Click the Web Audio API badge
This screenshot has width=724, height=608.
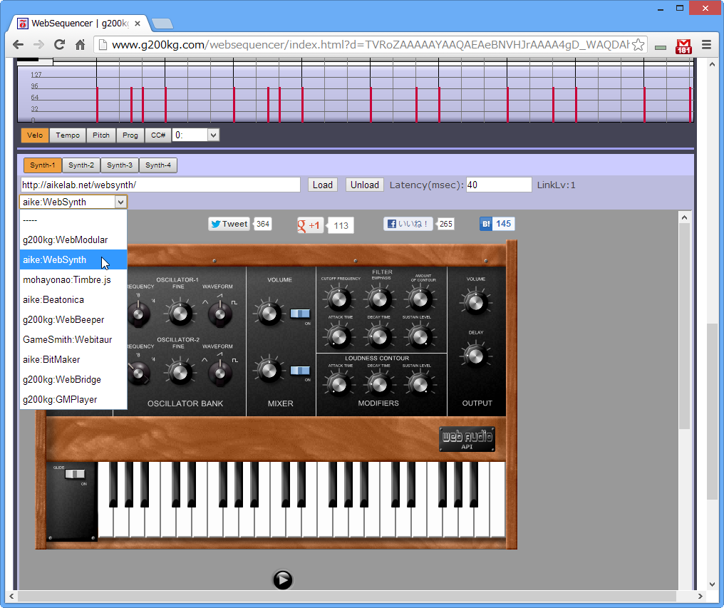[x=467, y=439]
